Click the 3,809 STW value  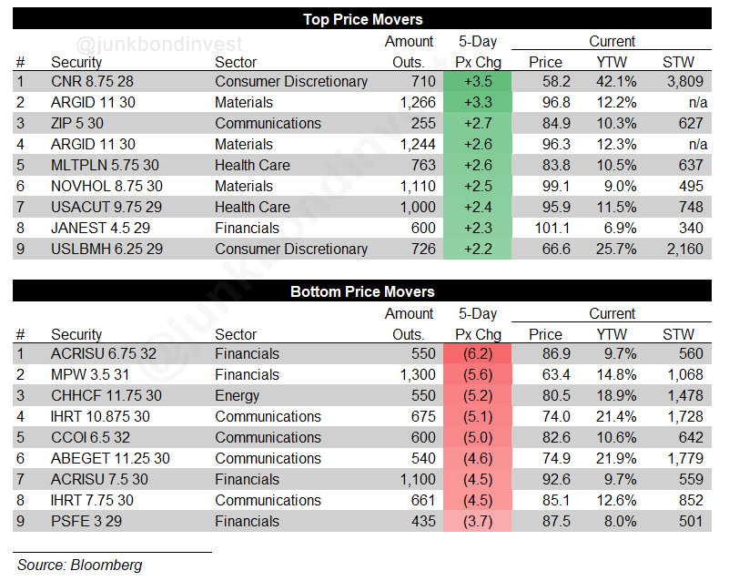tap(684, 81)
